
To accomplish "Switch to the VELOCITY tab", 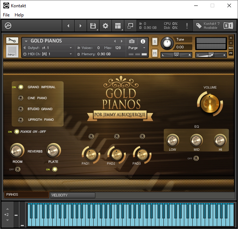I will [73, 195].
